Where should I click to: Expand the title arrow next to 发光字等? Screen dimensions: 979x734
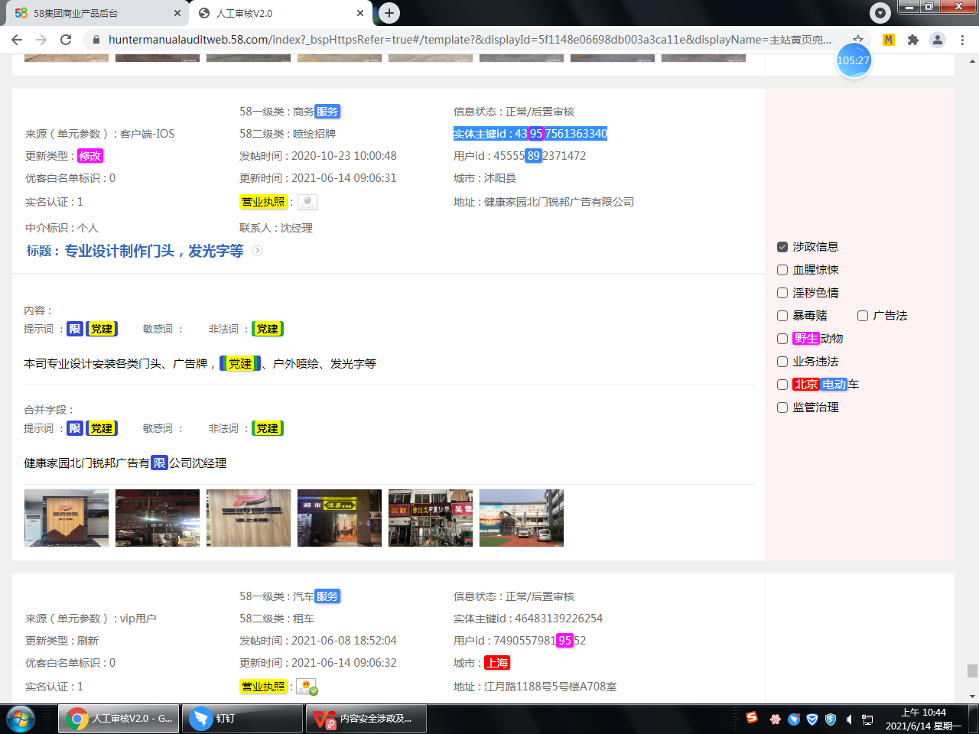coord(258,251)
